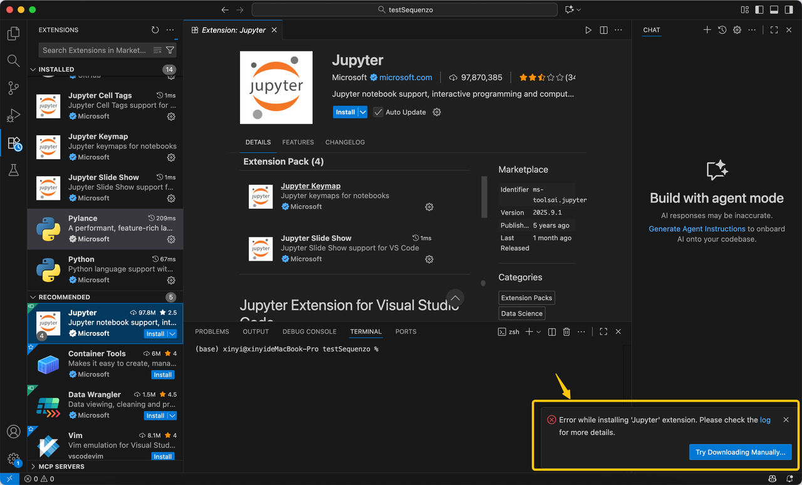Open the Install dropdown arrow for Jupyter
802x485 pixels.
point(363,112)
